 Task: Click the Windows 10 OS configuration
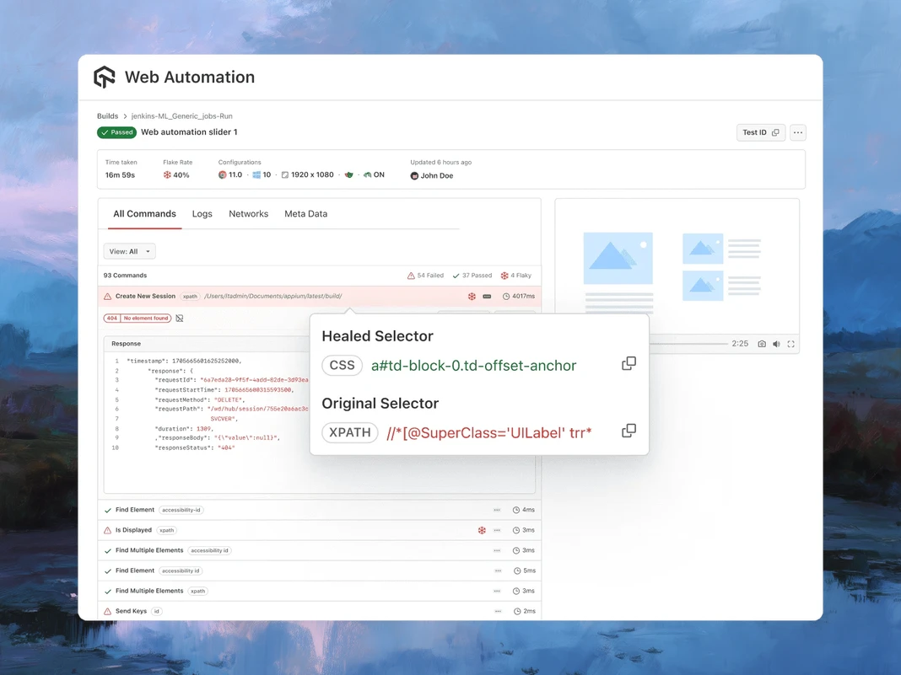pyautogui.click(x=262, y=174)
